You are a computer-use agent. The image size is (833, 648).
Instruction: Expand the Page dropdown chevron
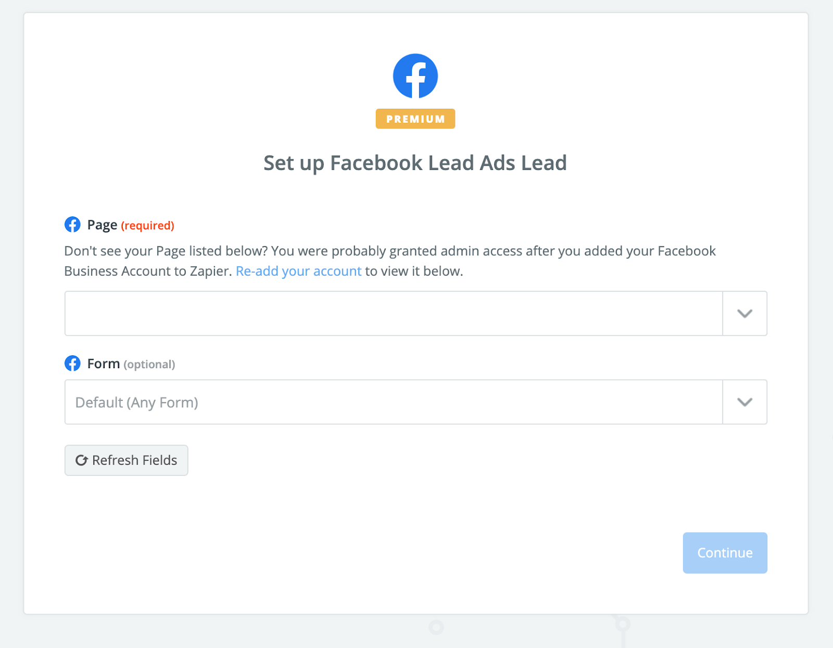[744, 314]
